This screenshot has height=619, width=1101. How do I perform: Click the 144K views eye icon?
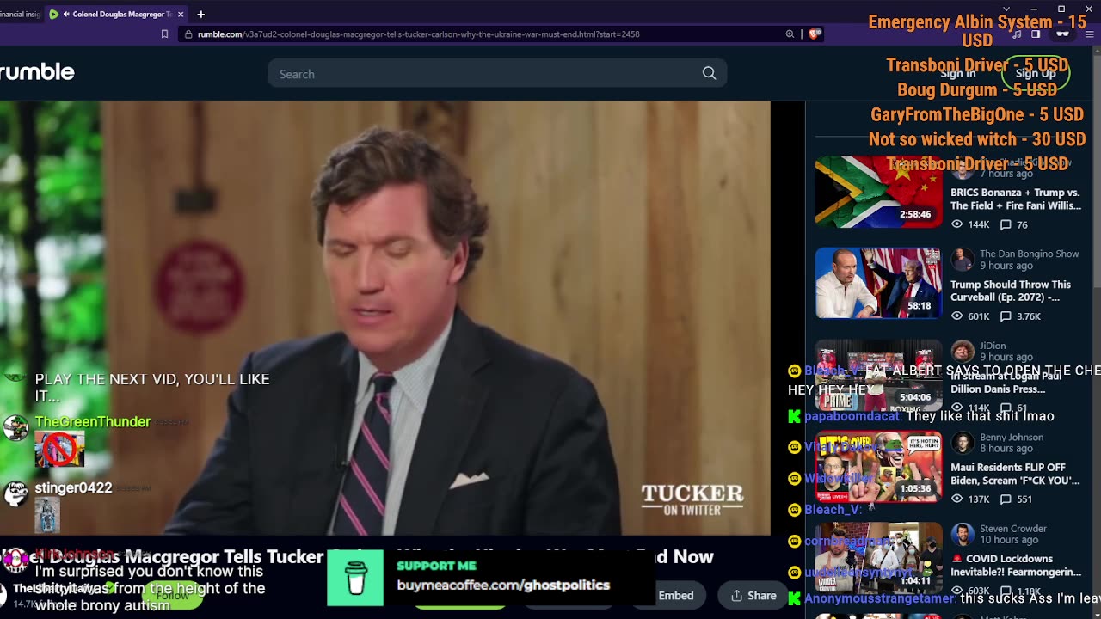[x=957, y=224]
